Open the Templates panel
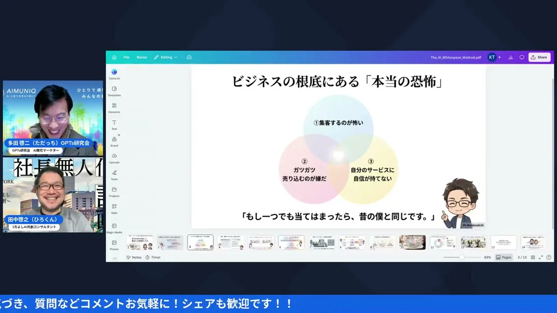The image size is (557, 313). [x=114, y=90]
